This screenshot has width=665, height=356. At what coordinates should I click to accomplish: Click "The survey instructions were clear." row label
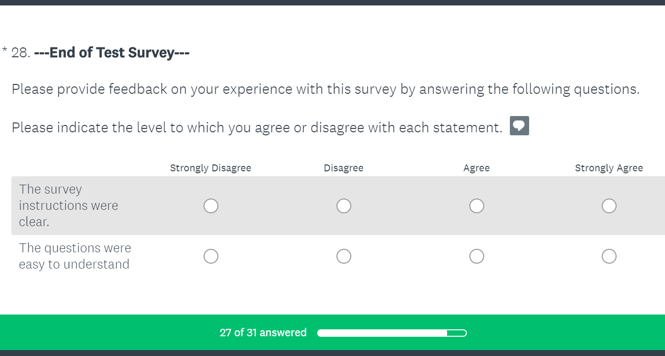pos(68,205)
